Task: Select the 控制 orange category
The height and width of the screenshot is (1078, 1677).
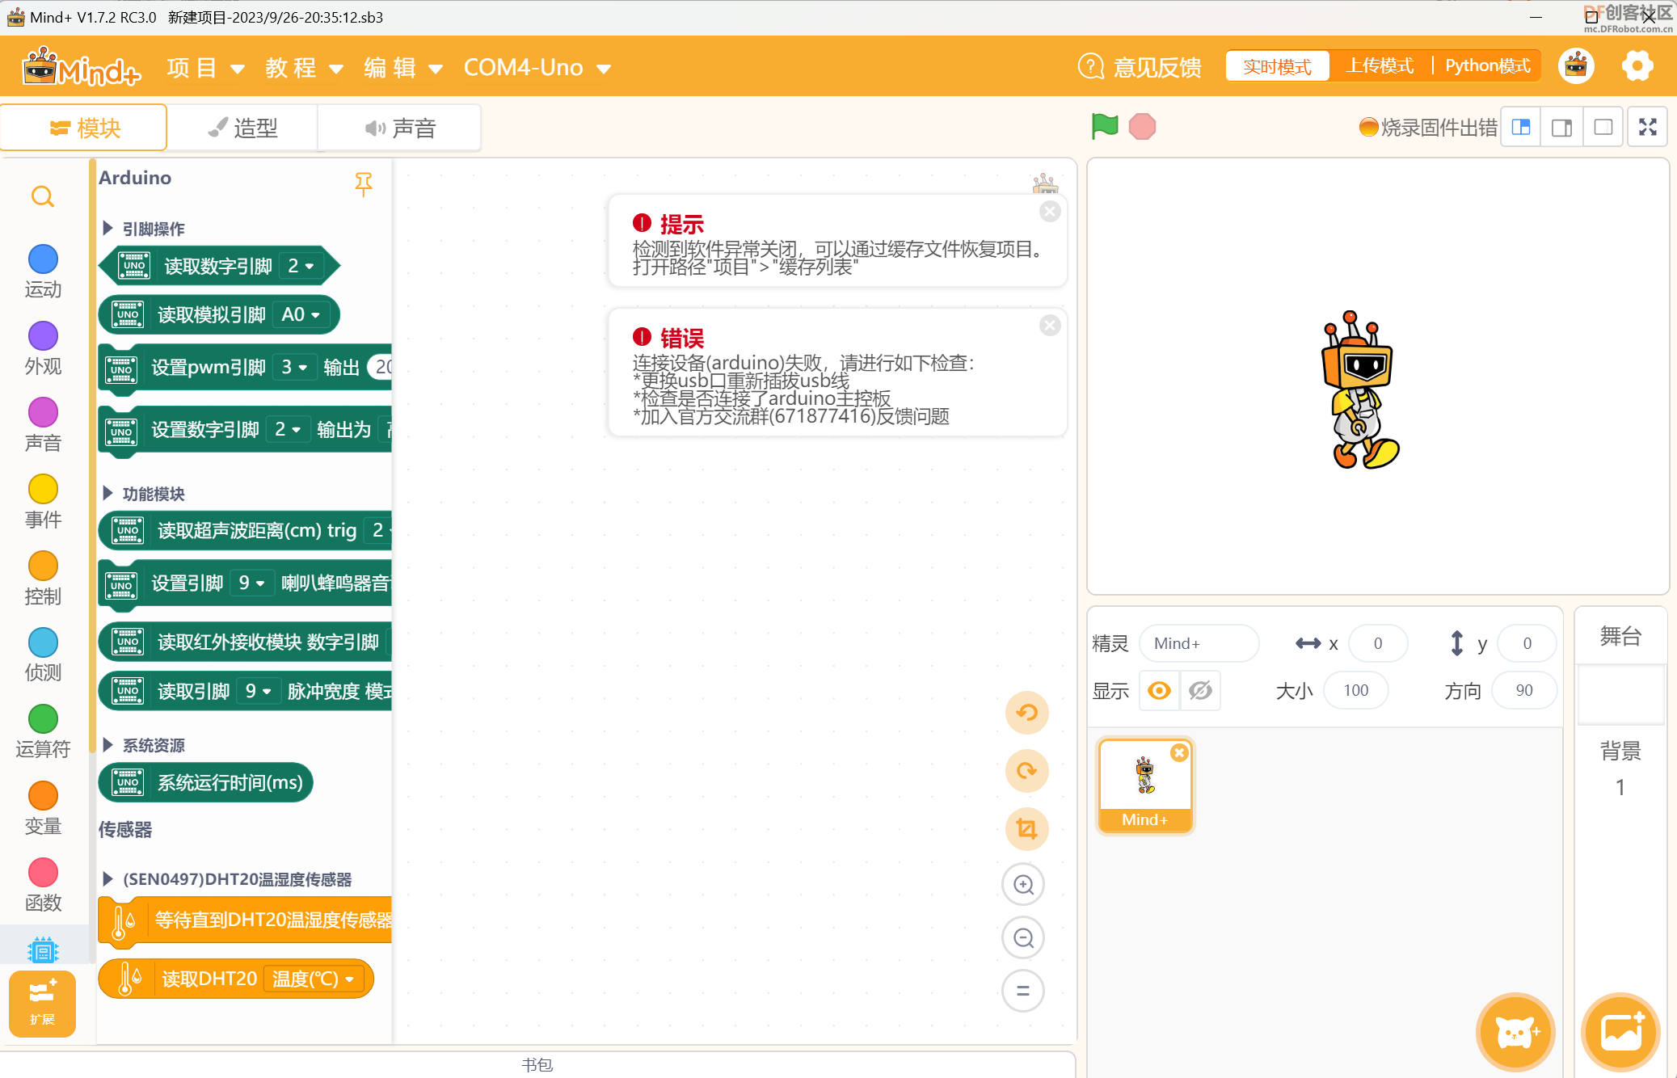Action: (x=43, y=579)
